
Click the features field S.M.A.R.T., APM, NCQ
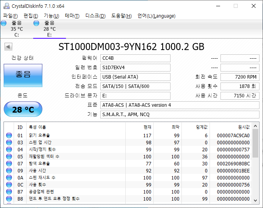(x=180, y=115)
